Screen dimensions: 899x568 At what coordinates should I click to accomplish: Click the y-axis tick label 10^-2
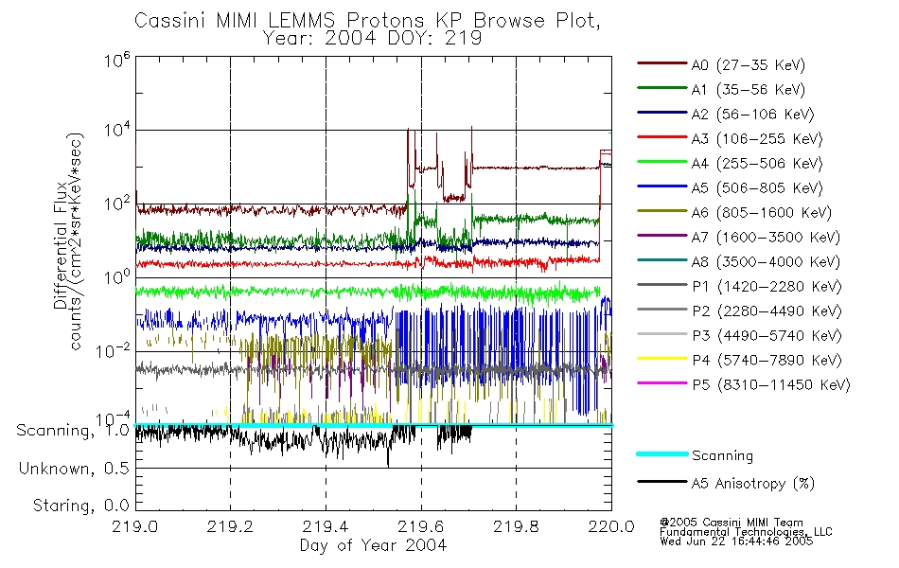pos(113,350)
